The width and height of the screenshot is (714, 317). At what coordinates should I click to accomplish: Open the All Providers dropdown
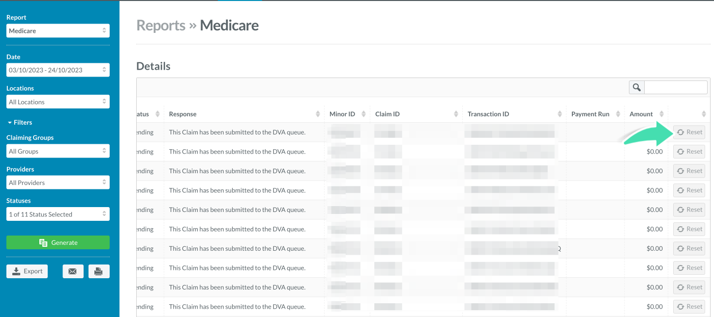pyautogui.click(x=58, y=183)
